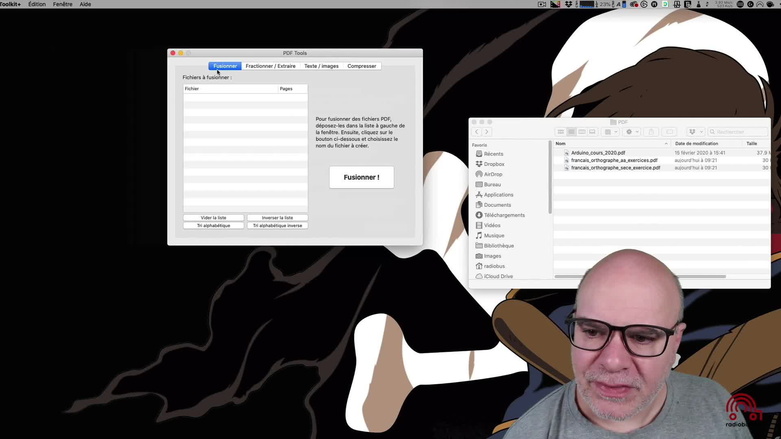Click the Finder share icon
781x439 pixels.
(651, 132)
